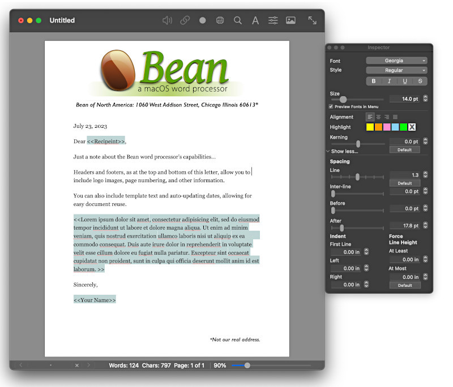453x387 pixels.
Task: Click the Right indent stepper
Action: coord(366,284)
